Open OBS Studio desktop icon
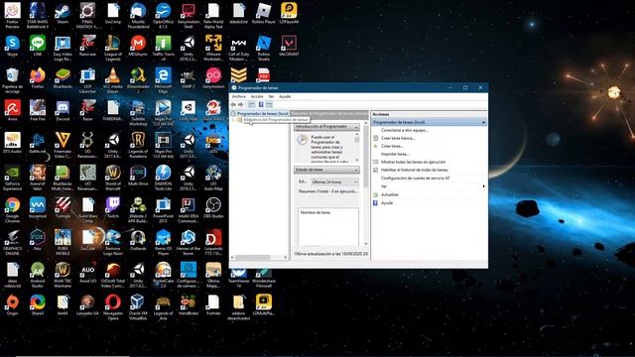This screenshot has width=635, height=357. [x=213, y=207]
